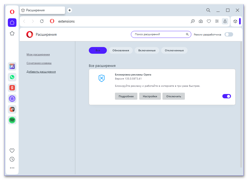Open Сочетания клавиш link
This screenshot has width=248, height=180.
(x=39, y=63)
